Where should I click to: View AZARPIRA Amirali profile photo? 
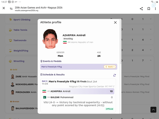coord(50,39)
